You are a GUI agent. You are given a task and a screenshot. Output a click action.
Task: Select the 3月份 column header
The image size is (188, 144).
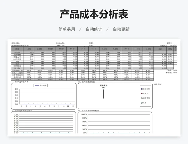click(50, 49)
